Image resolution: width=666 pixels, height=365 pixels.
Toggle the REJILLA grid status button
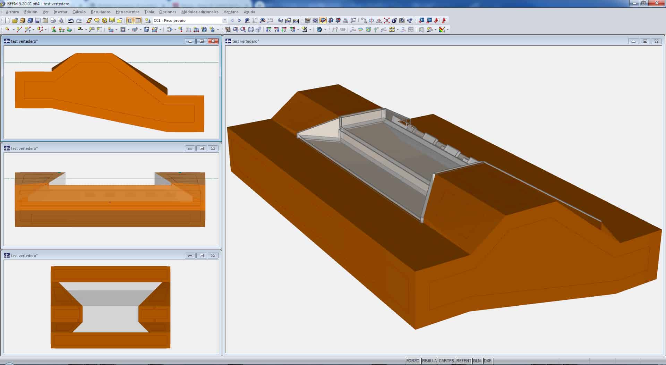click(x=429, y=361)
